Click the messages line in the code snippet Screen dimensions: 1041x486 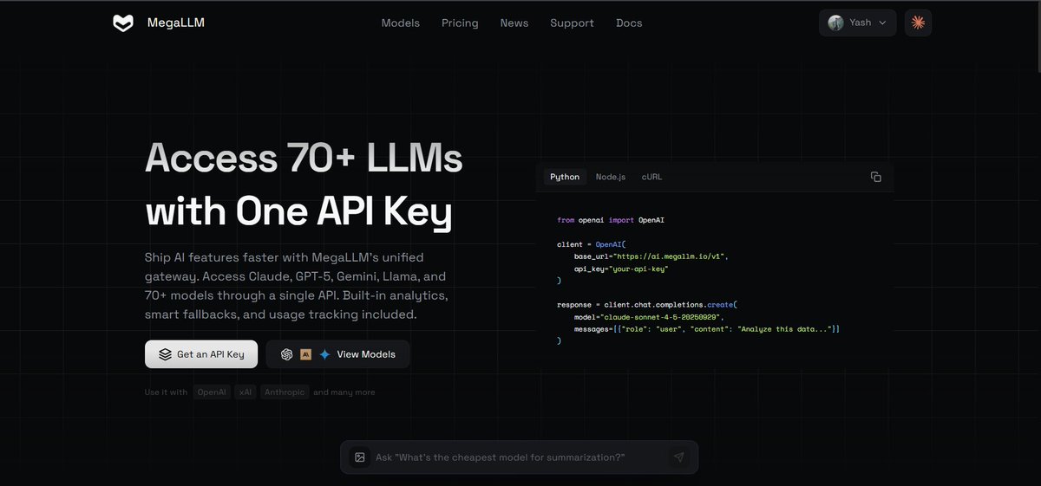tap(706, 329)
